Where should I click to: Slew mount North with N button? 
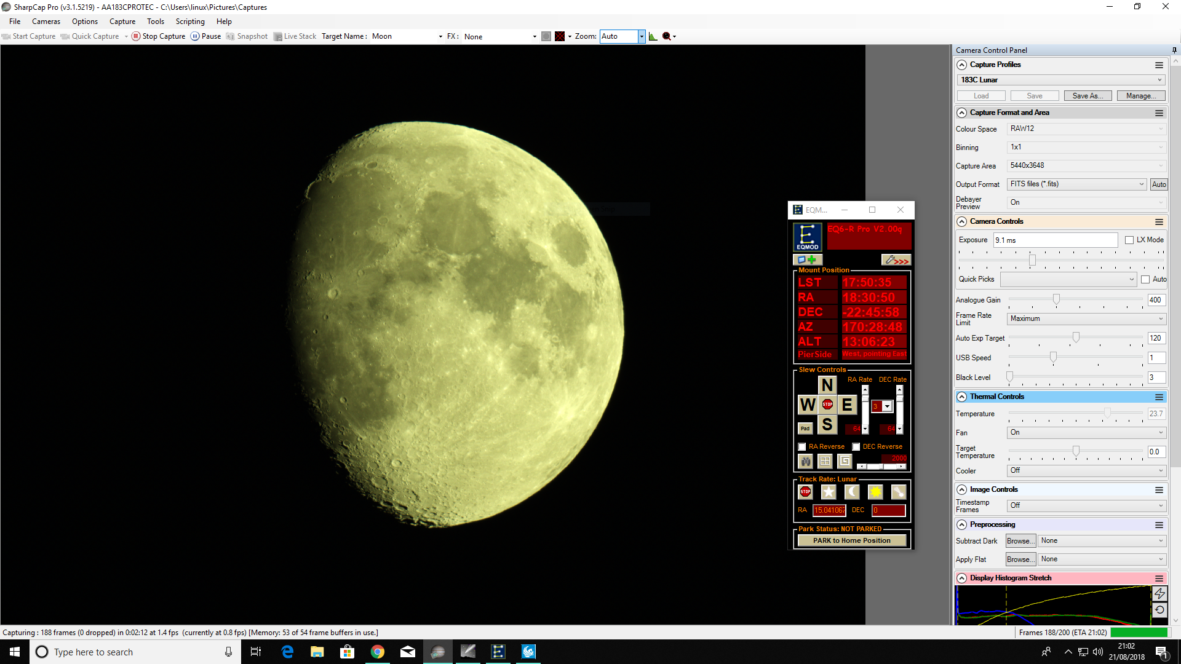point(827,385)
